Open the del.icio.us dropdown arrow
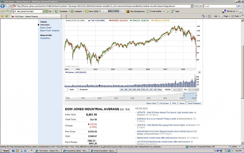 tap(237, 11)
